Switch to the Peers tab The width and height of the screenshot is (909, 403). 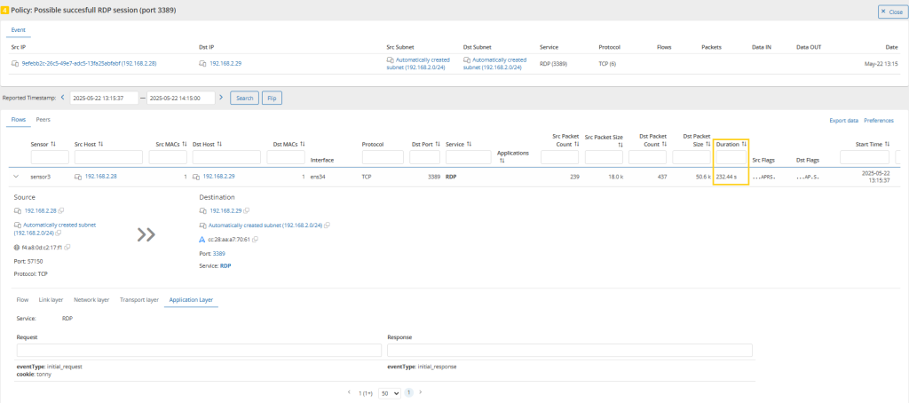point(43,119)
